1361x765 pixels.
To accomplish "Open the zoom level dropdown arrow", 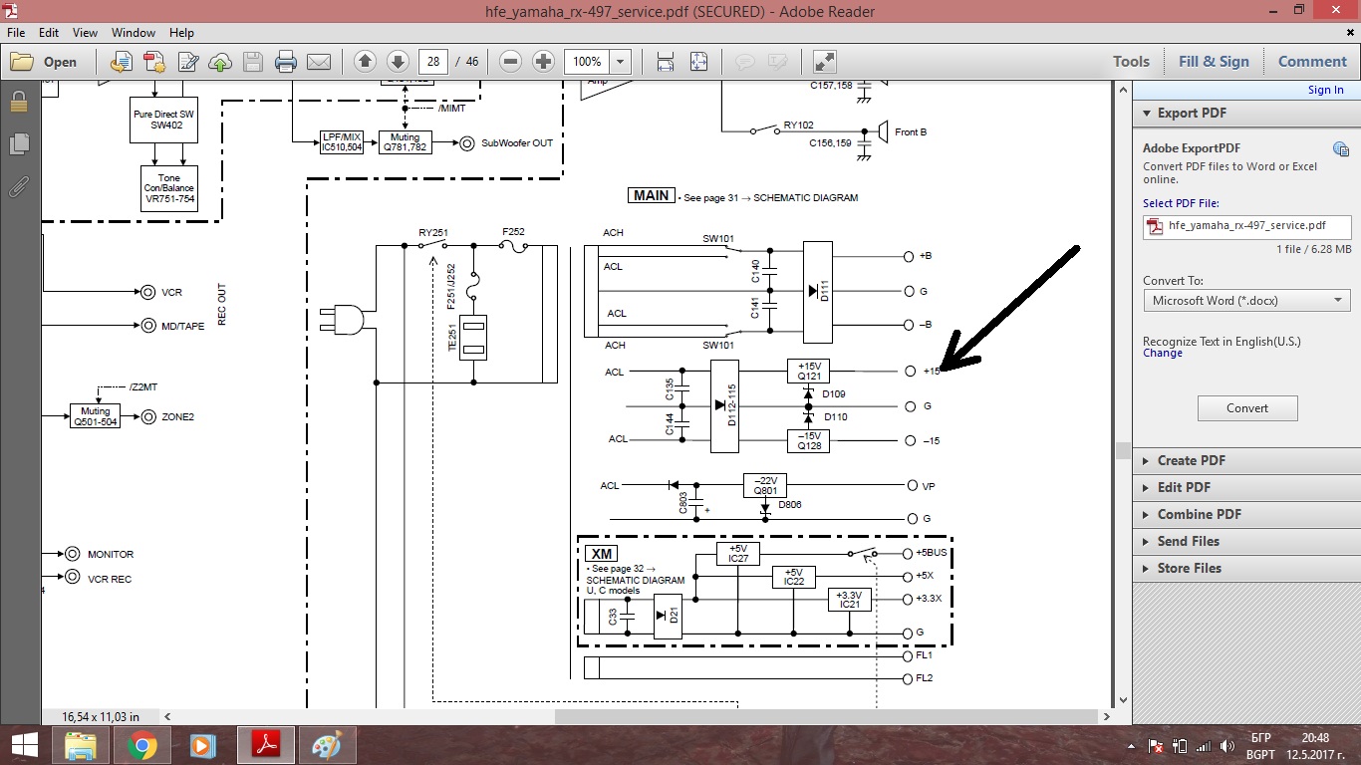I will (x=621, y=62).
